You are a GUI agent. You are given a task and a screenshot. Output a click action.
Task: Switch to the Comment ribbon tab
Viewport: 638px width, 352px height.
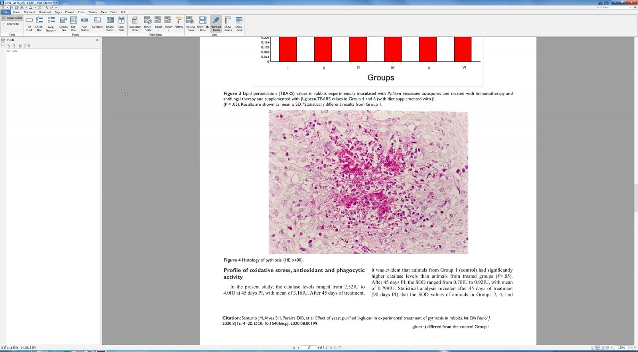30,12
